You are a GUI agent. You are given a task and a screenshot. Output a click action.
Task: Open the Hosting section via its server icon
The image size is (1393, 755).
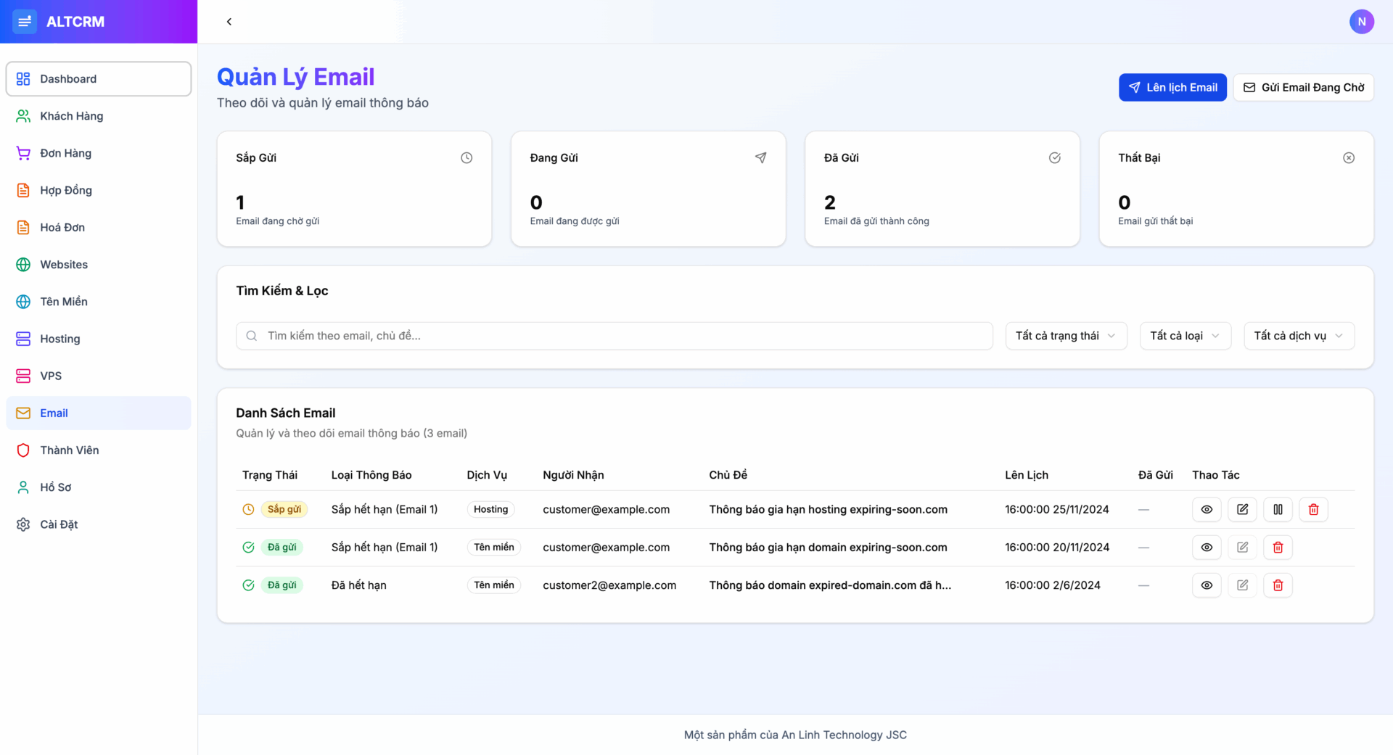(22, 339)
